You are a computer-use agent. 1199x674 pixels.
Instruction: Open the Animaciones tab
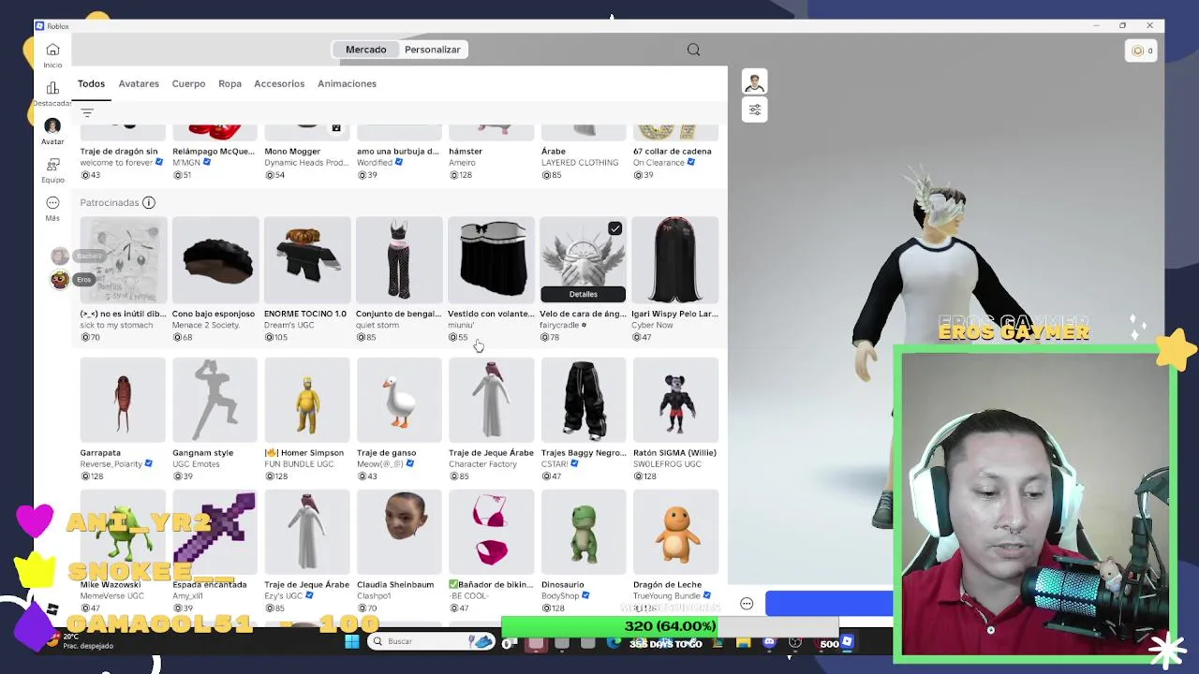point(347,83)
